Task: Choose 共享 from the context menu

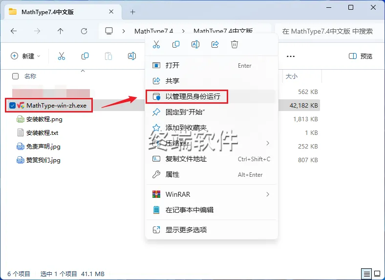Action: pos(212,81)
